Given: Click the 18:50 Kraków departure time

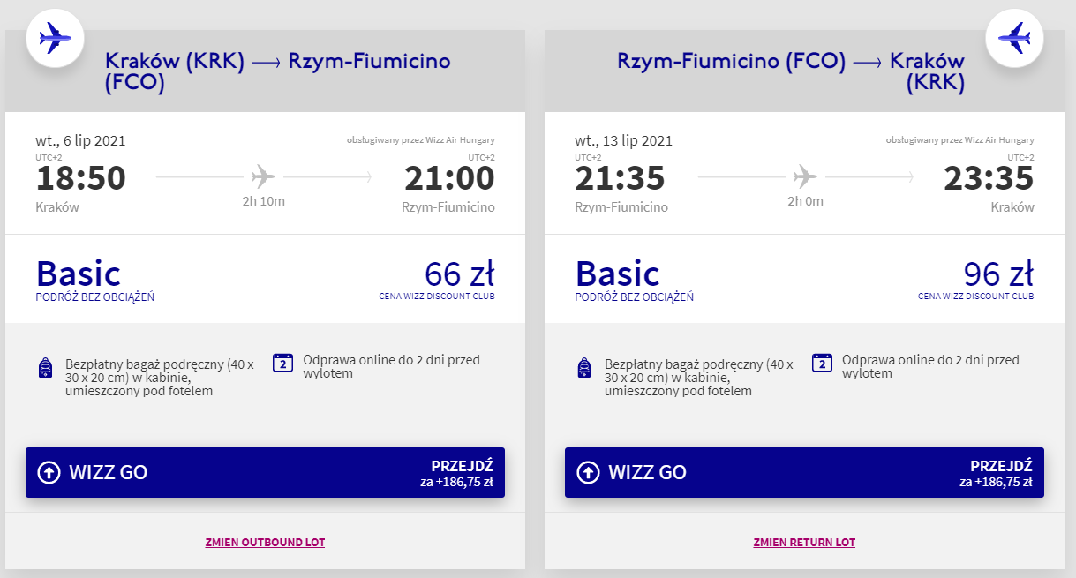Looking at the screenshot, I should pos(81,178).
